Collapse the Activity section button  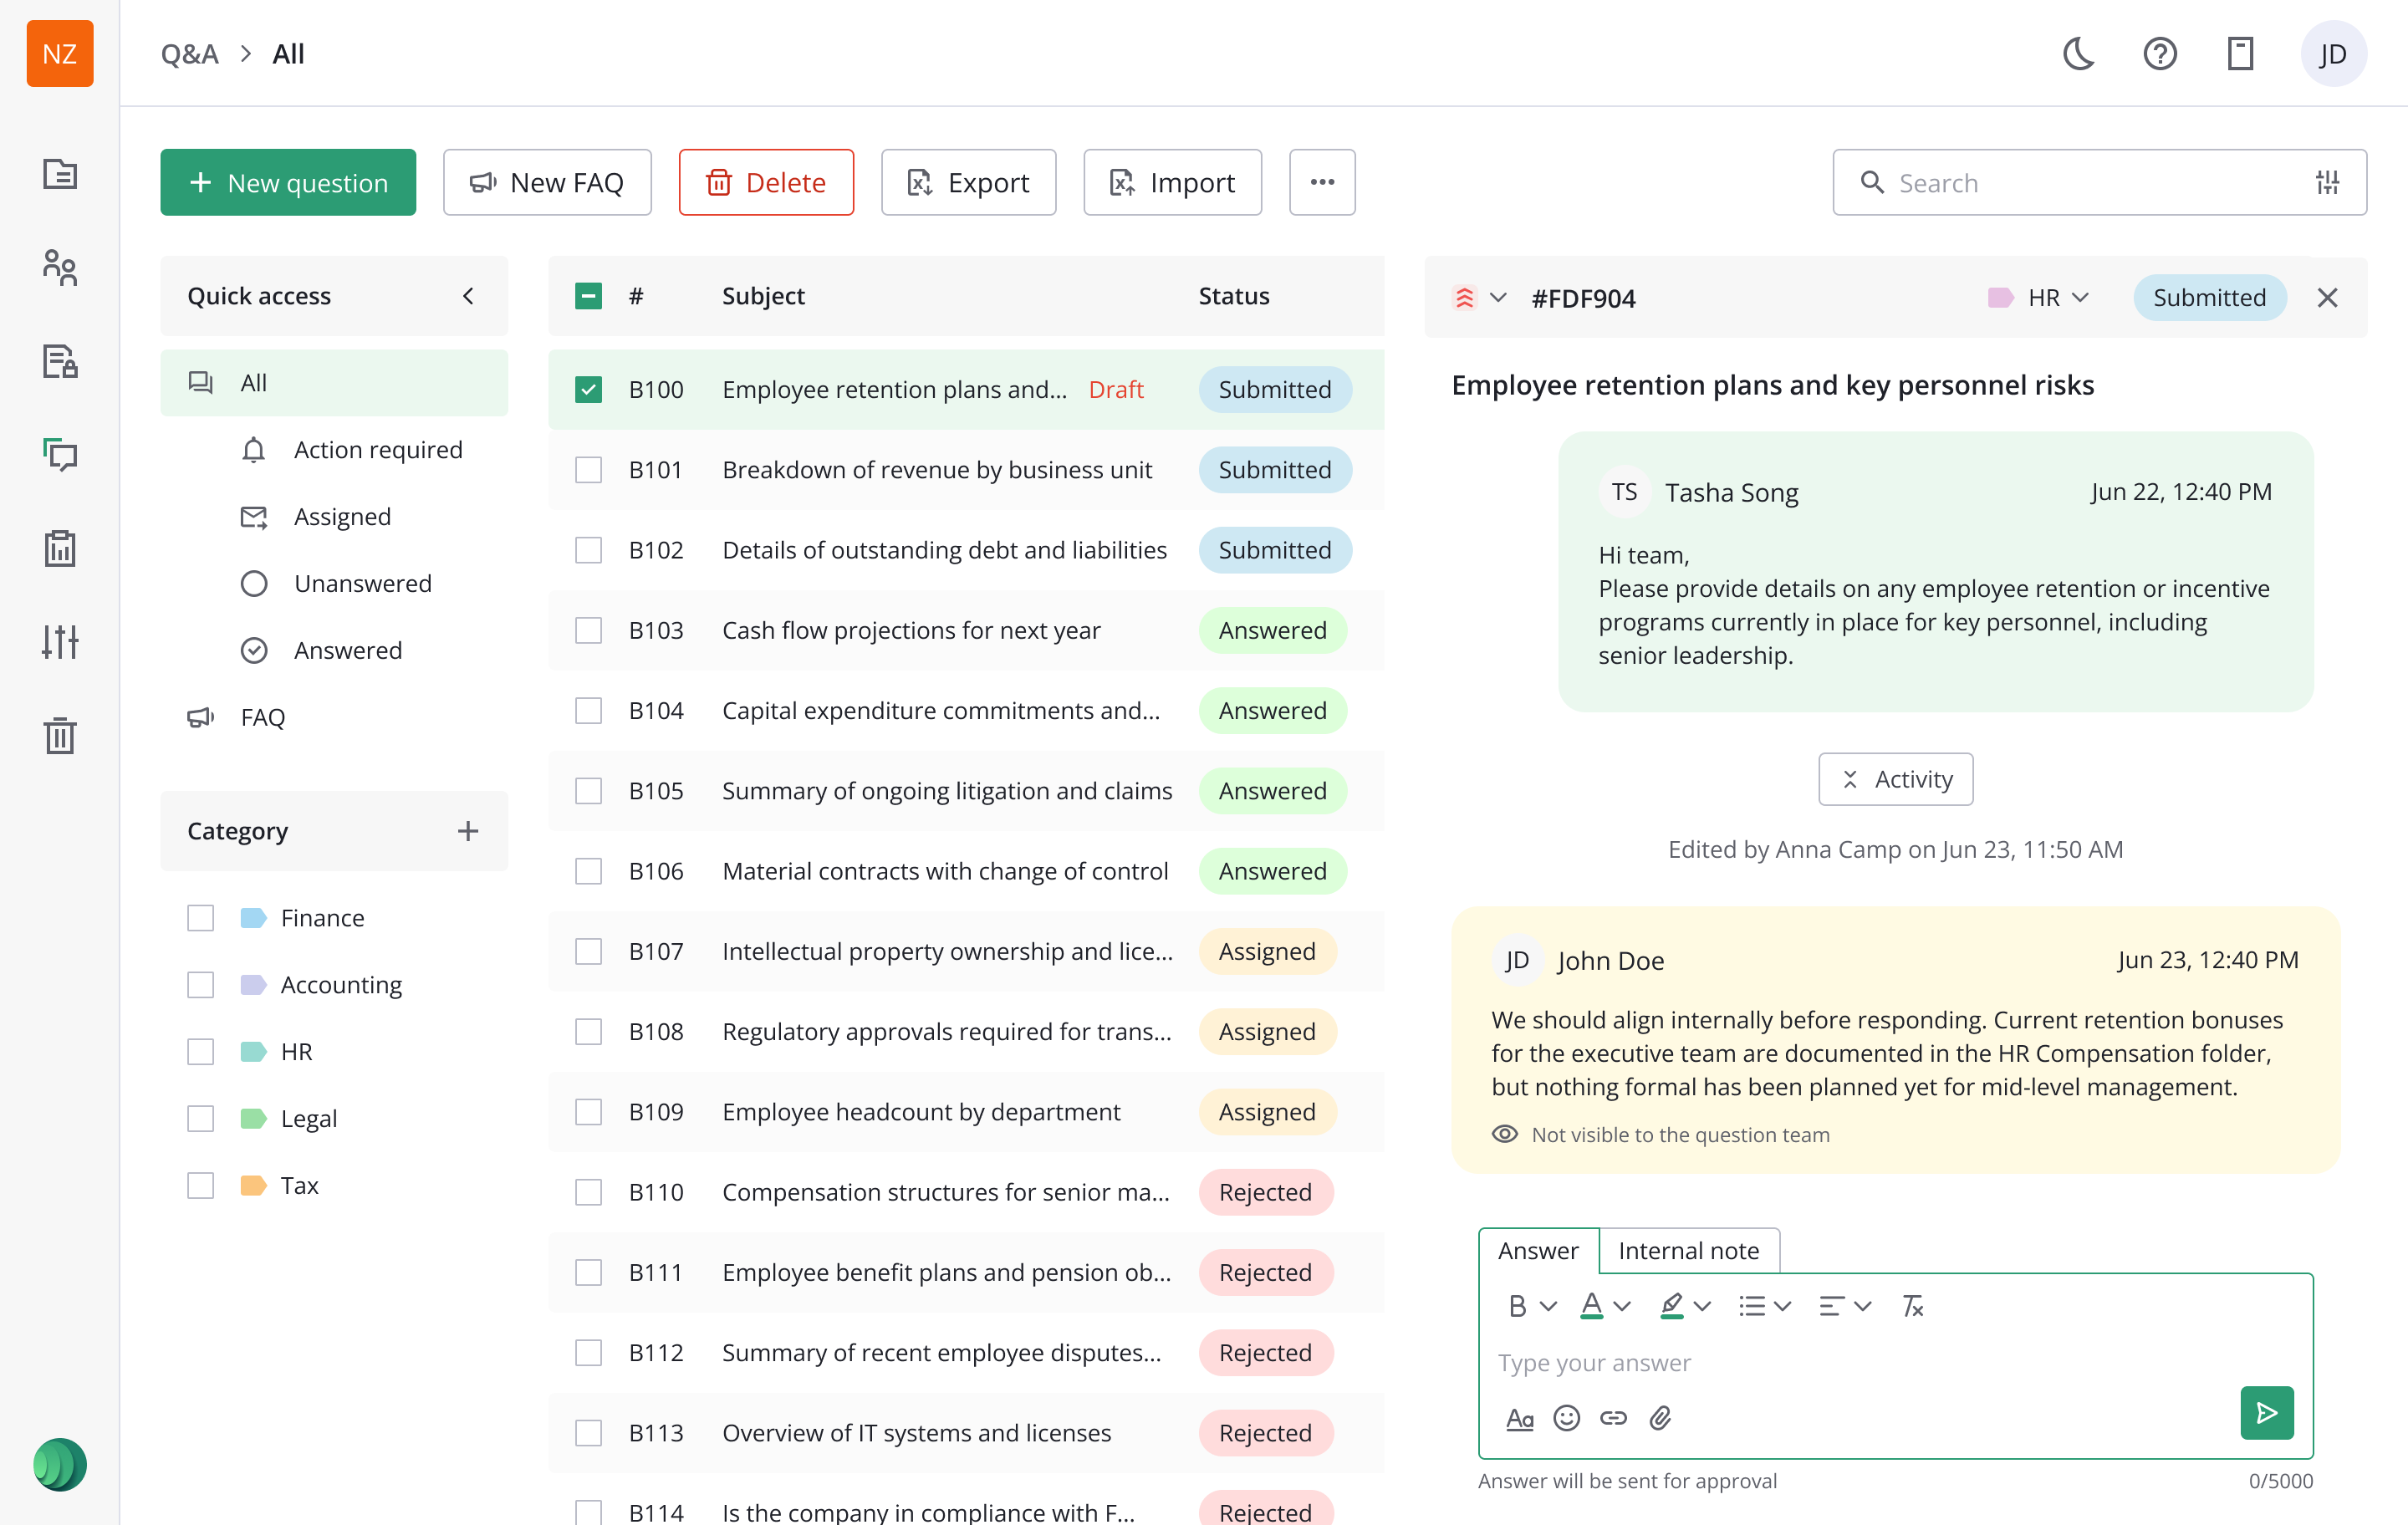(x=1895, y=779)
